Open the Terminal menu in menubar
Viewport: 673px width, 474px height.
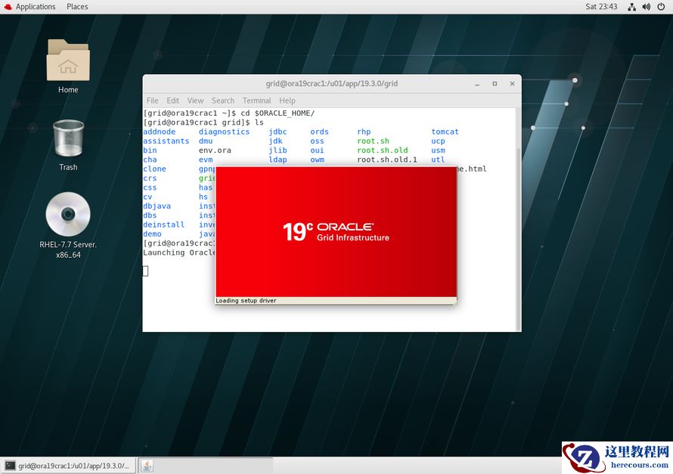coord(256,101)
